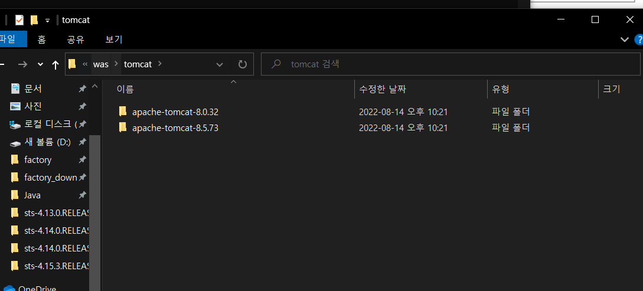Open the chevron after 'tomcat' breadcrumb
Image resolution: width=643 pixels, height=291 pixels.
[x=160, y=64]
